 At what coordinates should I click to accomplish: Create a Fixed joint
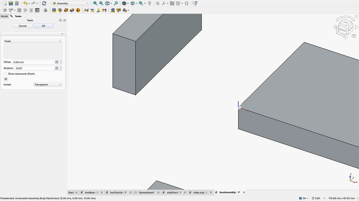pos(54,10)
